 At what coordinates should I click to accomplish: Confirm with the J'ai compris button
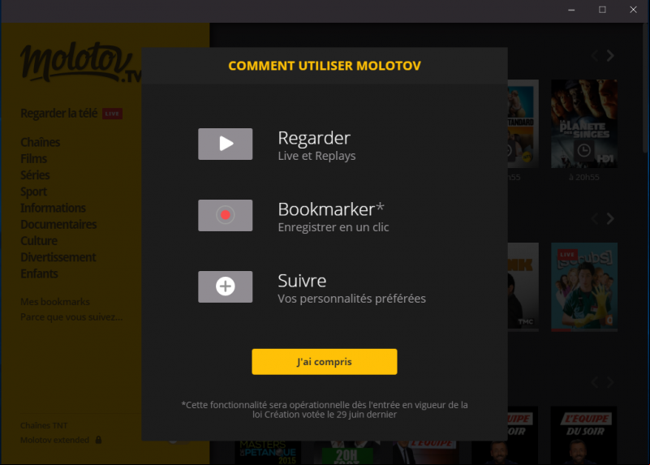(x=324, y=362)
